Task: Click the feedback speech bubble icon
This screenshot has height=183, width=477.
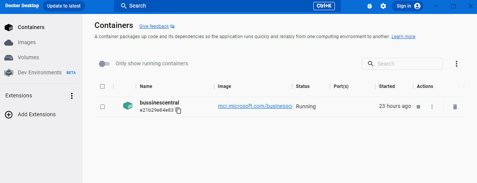Action: pyautogui.click(x=172, y=27)
